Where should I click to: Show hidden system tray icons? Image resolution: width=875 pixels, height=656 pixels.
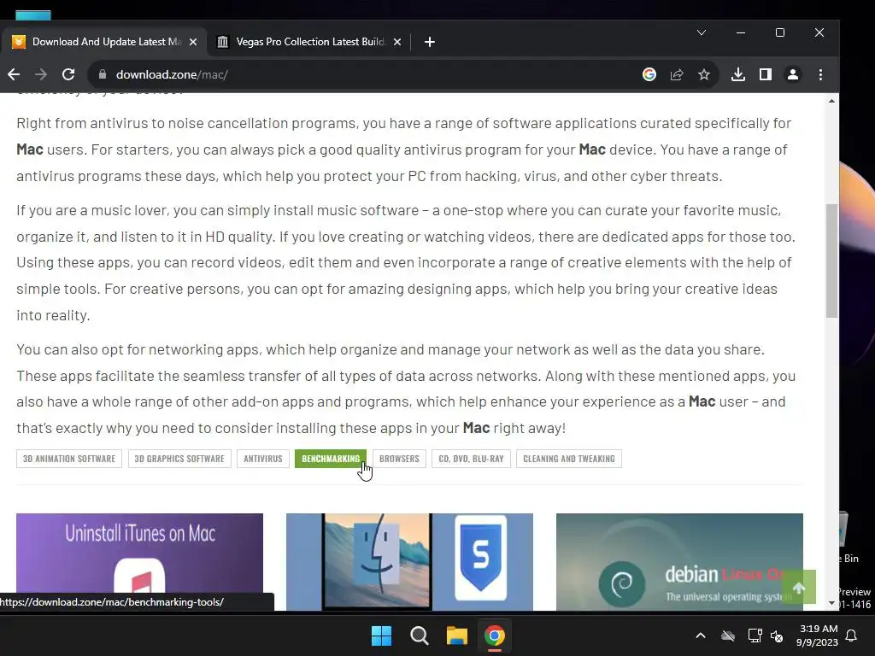pyautogui.click(x=701, y=635)
